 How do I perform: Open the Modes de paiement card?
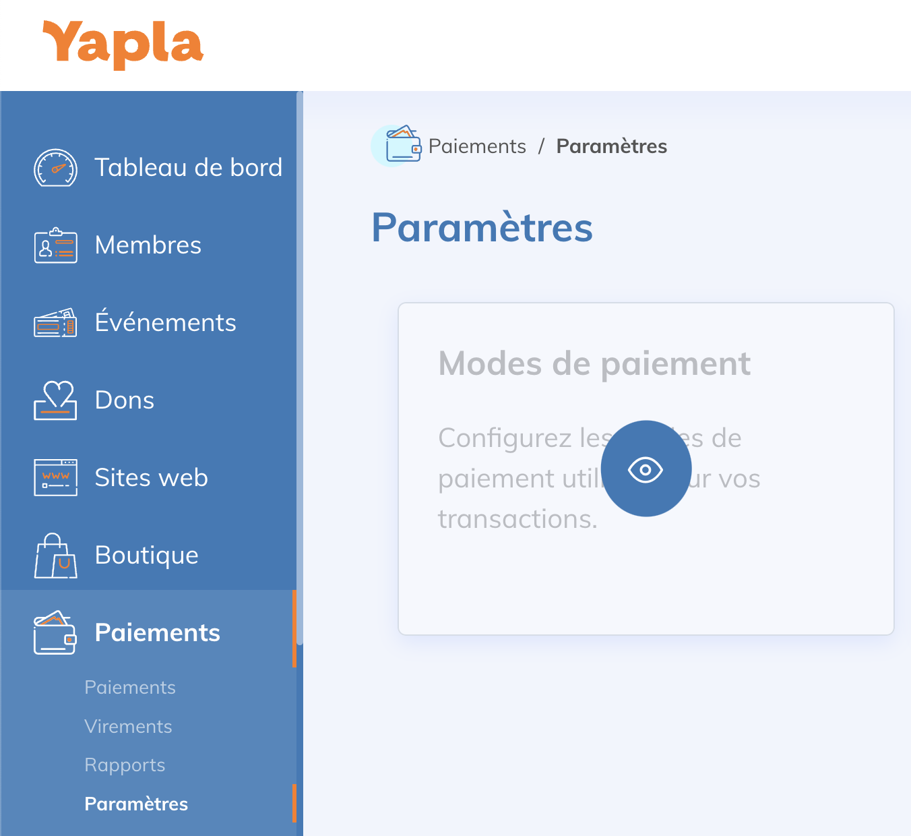pos(646,469)
